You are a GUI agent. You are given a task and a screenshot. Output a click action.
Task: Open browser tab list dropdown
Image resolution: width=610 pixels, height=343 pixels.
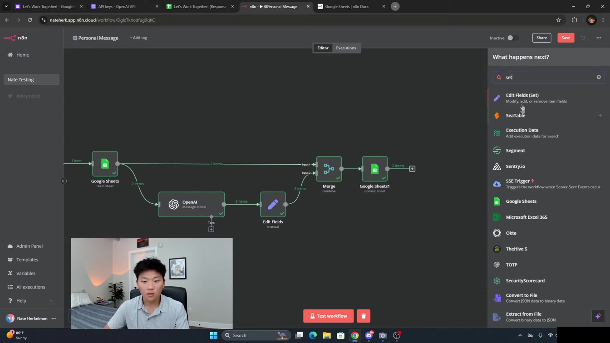(x=6, y=6)
